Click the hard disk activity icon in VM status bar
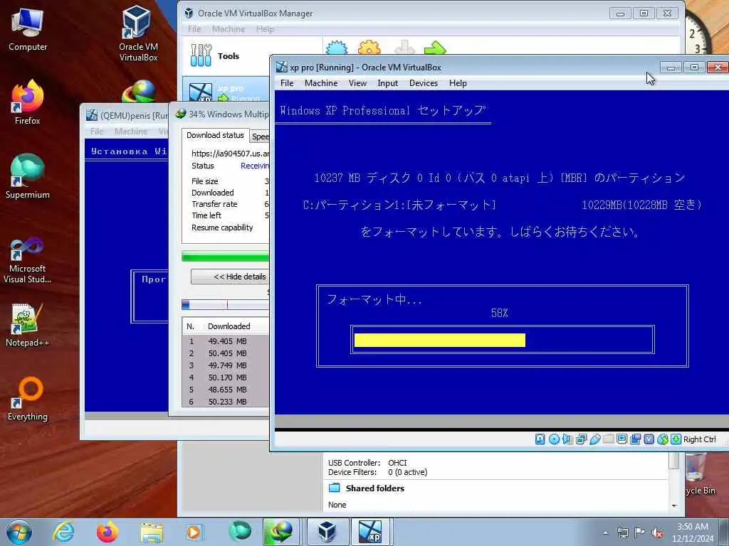Screen dimensions: 729x546 [x=540, y=439]
